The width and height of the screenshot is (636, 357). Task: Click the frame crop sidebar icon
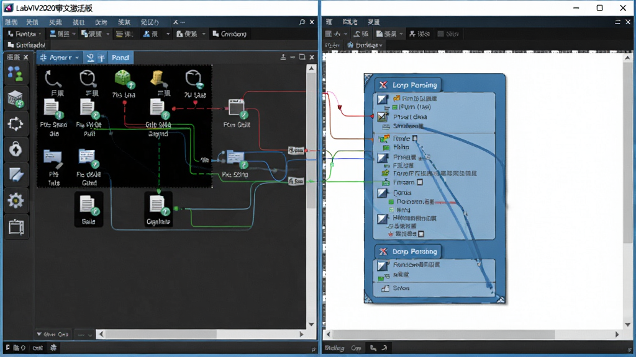click(x=16, y=226)
